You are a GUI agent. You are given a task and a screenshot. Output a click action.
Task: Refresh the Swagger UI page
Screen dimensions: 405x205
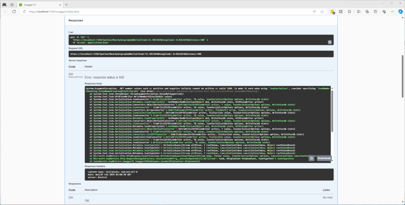[14, 11]
